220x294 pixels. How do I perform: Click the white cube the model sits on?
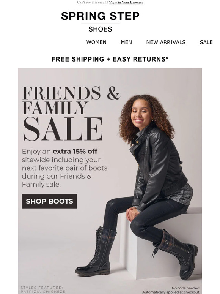coord(161,244)
